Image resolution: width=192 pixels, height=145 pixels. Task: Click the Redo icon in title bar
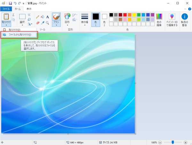tap(20, 3)
